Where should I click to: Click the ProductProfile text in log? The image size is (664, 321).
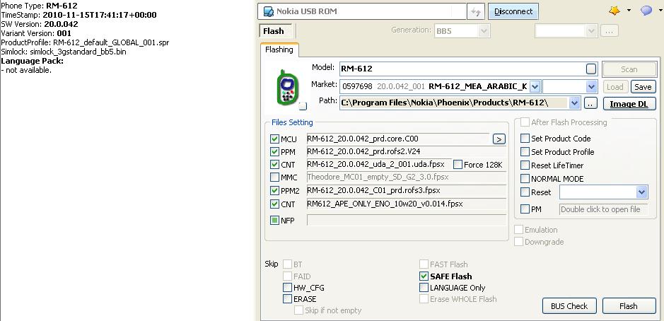[x=85, y=42]
